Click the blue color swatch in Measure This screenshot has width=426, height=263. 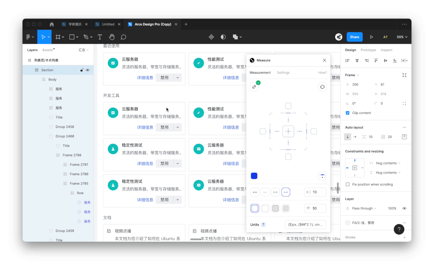coord(254,176)
